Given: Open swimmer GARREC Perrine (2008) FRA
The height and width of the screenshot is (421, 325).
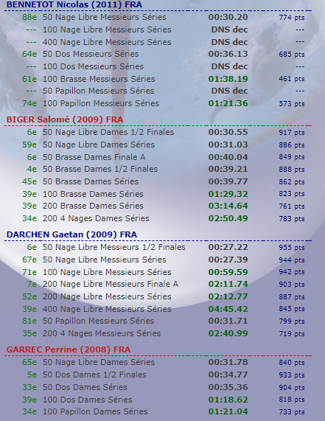Looking at the screenshot, I should pyautogui.click(x=69, y=349).
